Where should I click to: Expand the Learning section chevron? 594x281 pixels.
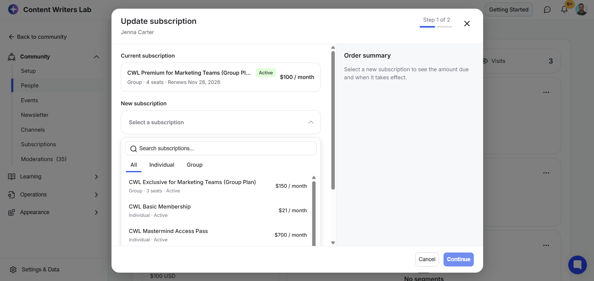97,177
